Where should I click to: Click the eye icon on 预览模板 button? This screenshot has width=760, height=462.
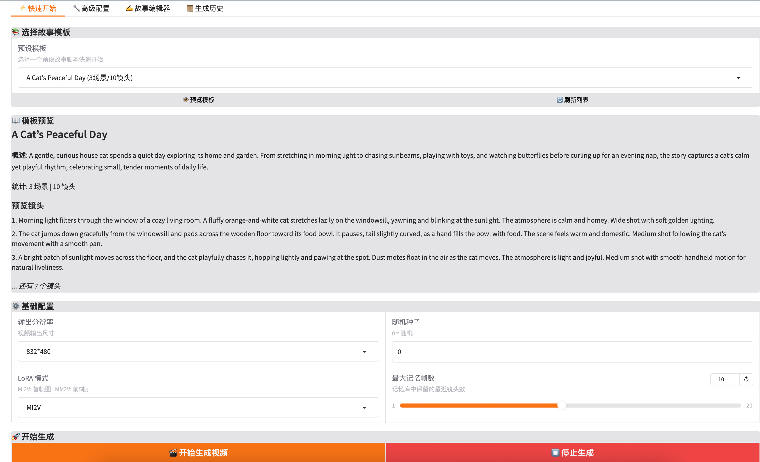click(x=185, y=100)
